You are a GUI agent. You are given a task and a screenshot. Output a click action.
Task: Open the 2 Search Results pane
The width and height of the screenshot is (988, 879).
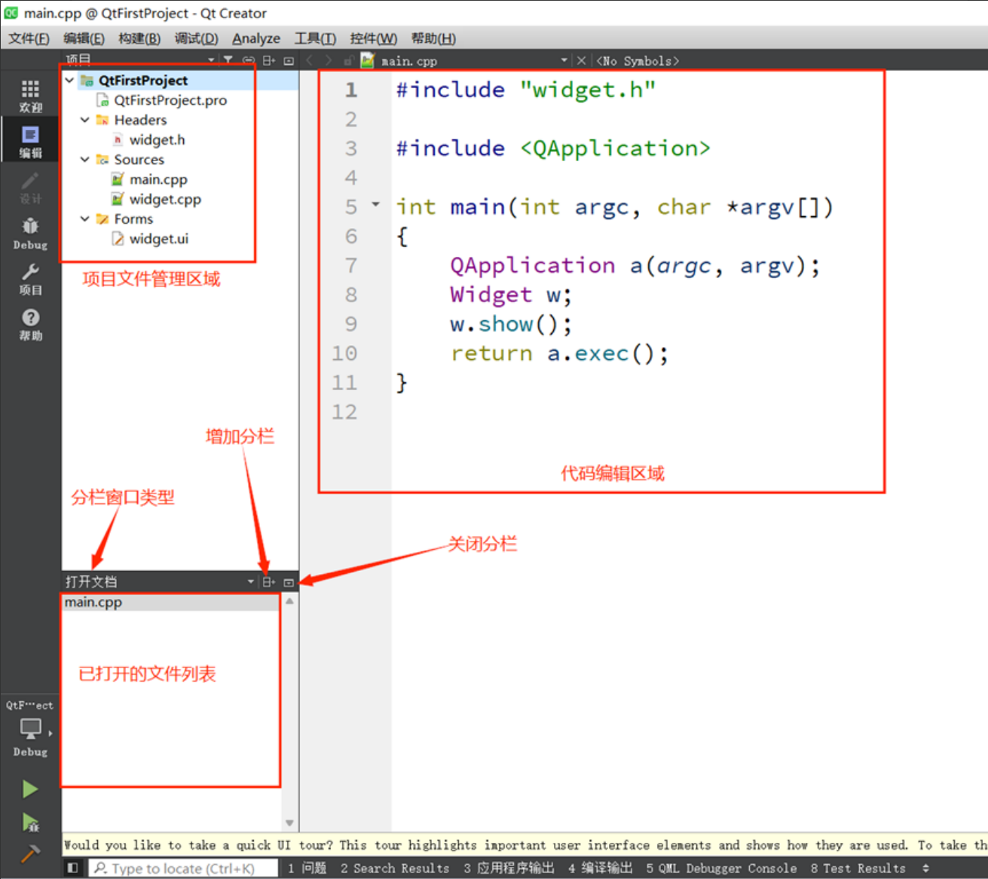pyautogui.click(x=394, y=868)
